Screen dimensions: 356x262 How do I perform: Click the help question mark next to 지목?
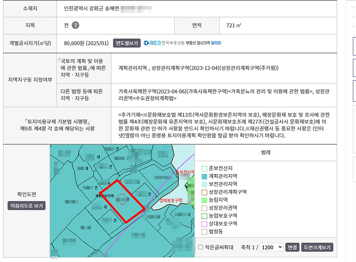76,25
